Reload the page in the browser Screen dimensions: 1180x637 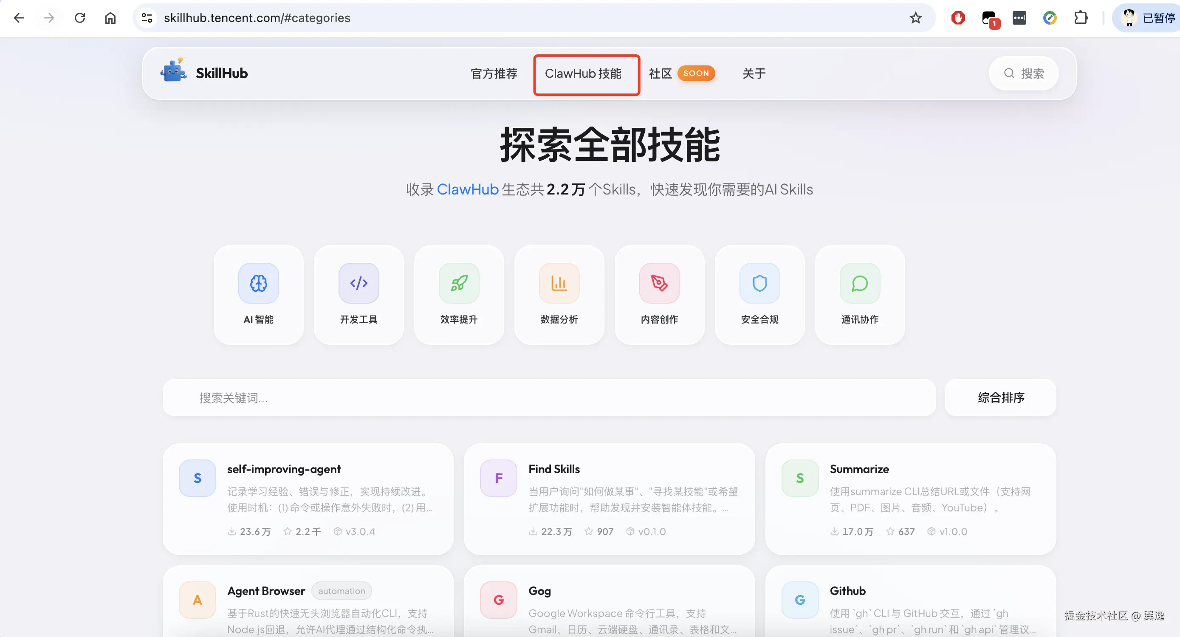pos(80,18)
